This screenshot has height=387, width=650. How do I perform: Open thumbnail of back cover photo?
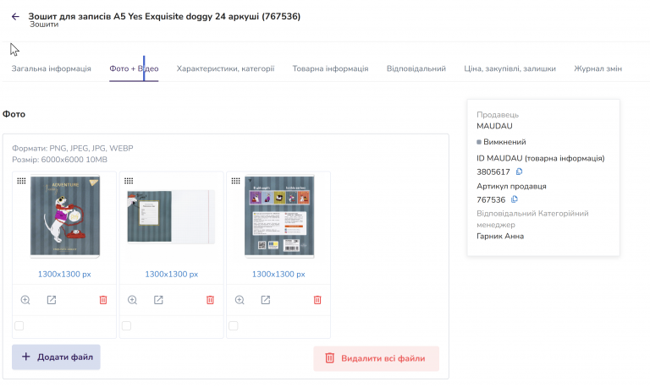click(279, 216)
